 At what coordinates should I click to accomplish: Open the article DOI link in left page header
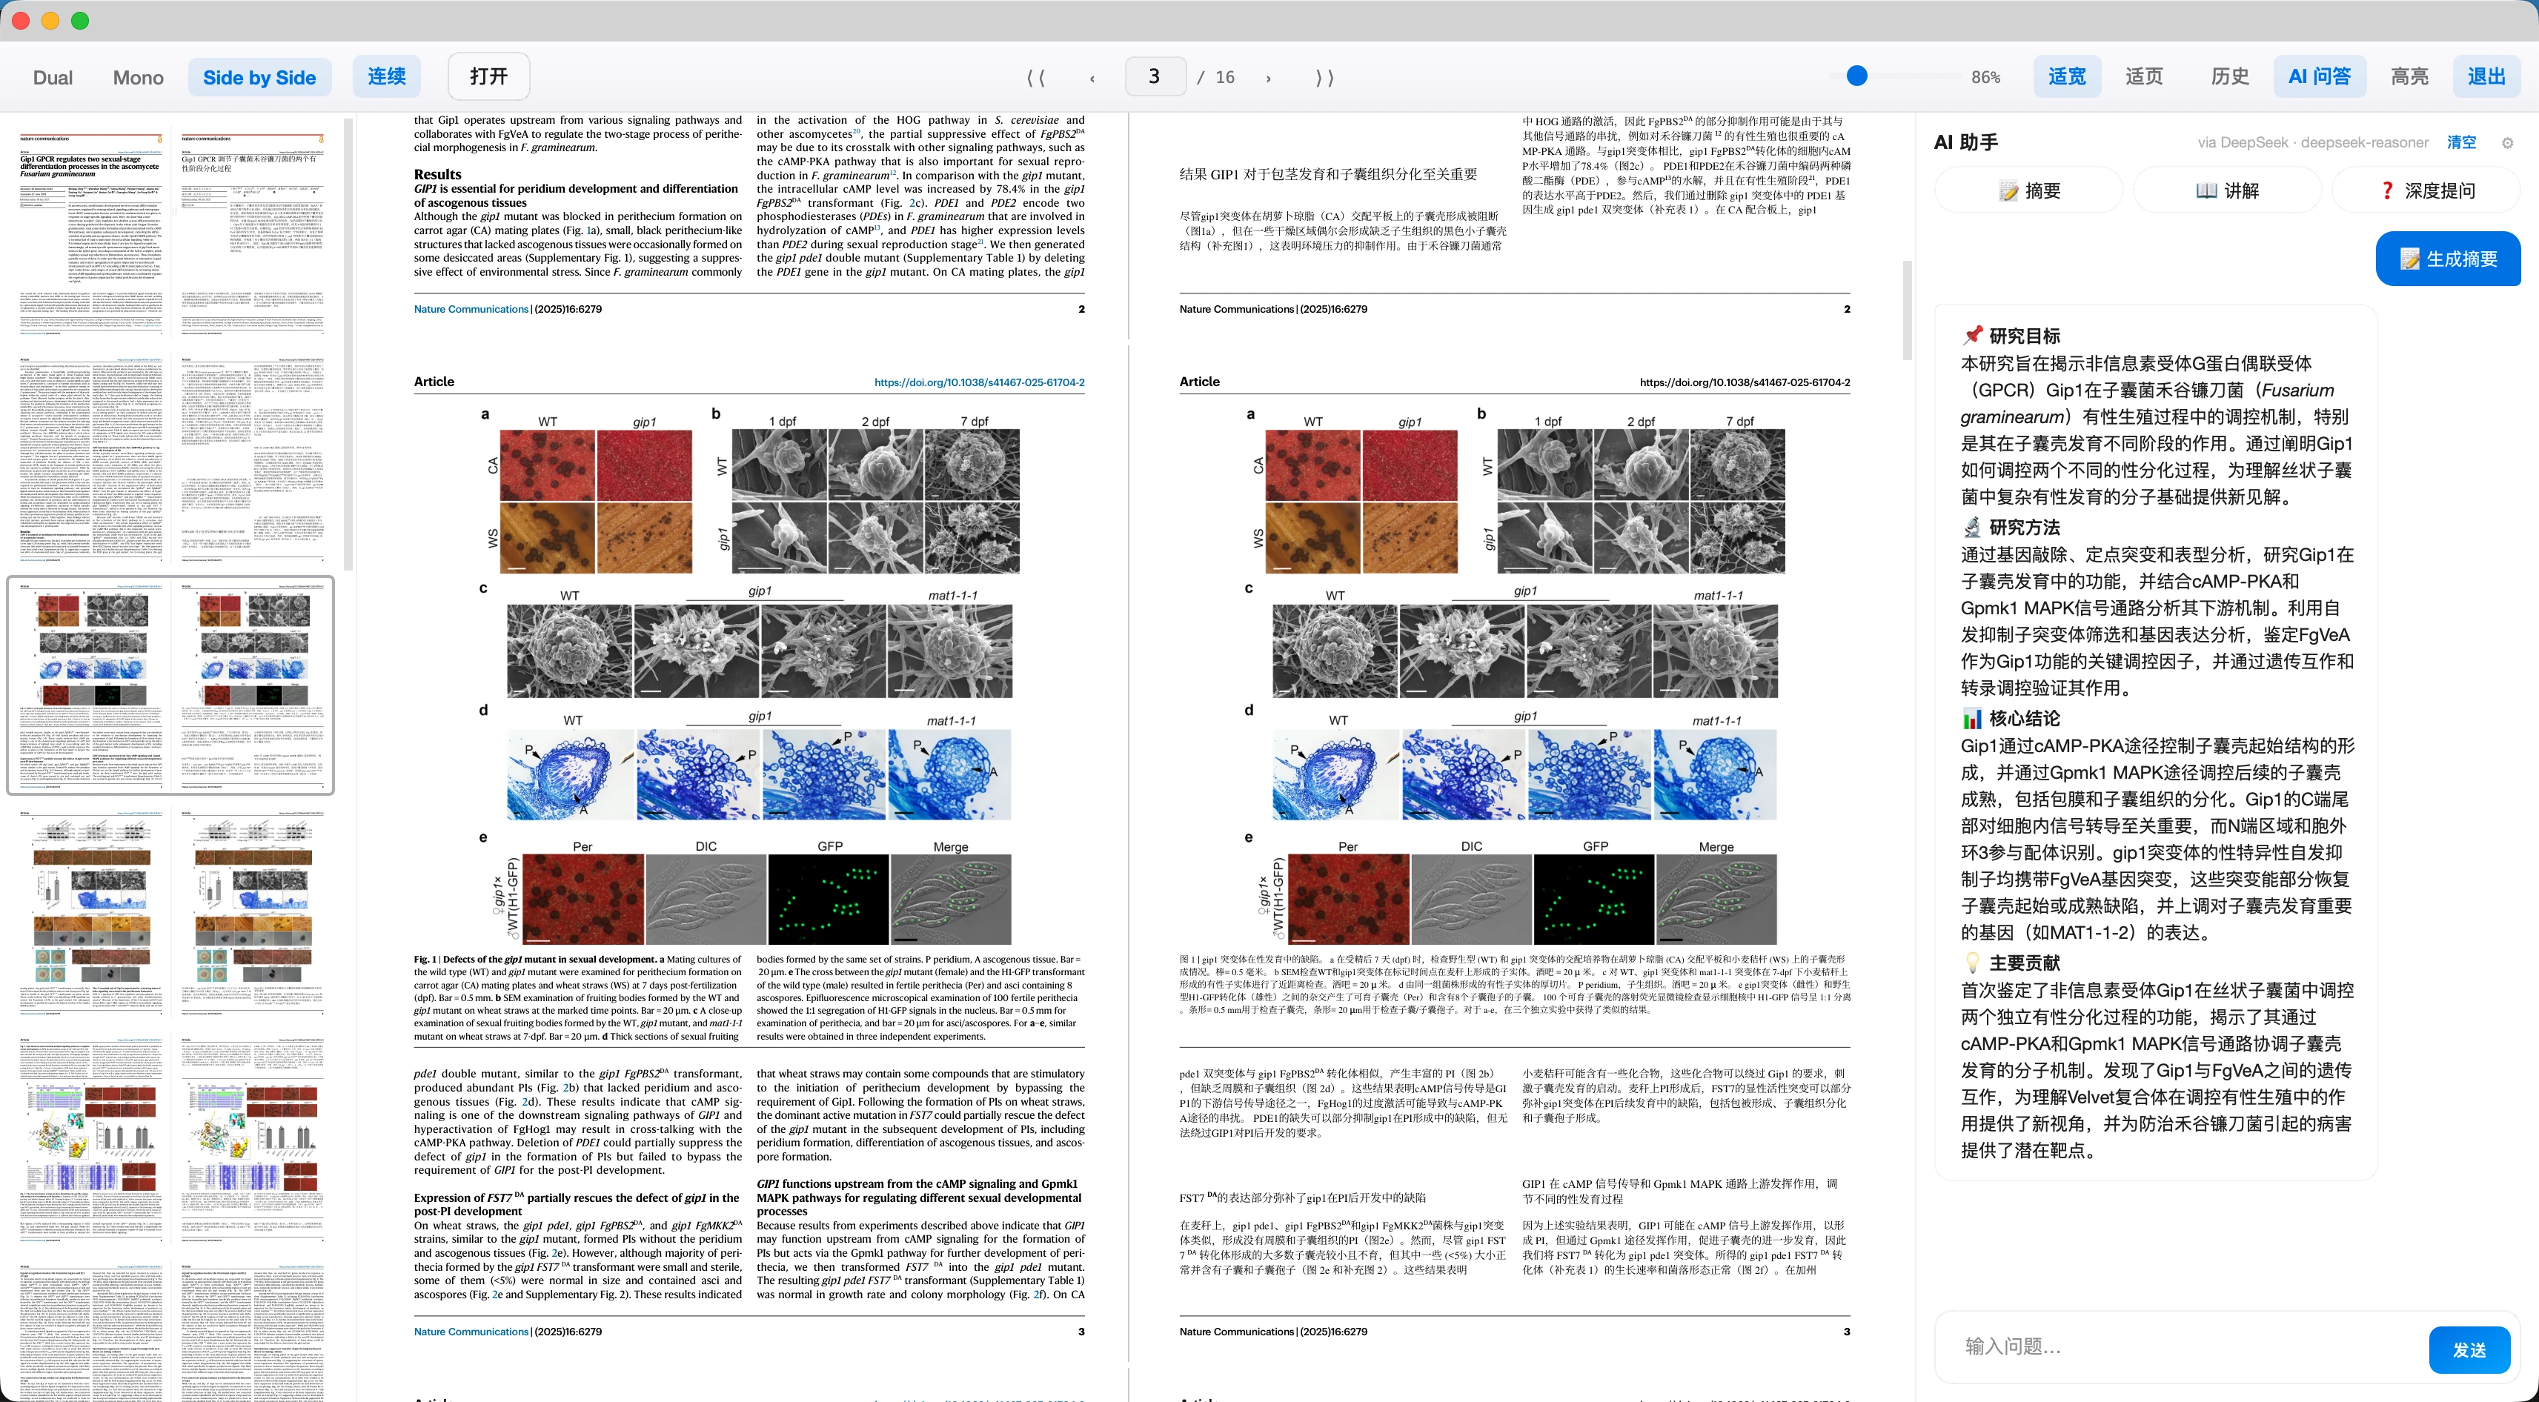(979, 382)
